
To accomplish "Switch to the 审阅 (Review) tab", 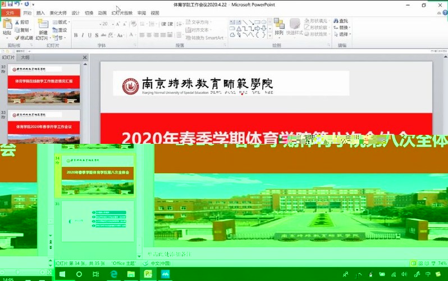I will (x=141, y=13).
